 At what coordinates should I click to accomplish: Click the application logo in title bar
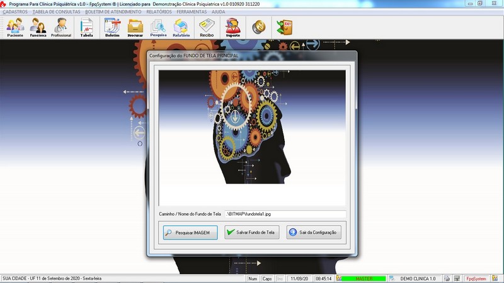3,4
